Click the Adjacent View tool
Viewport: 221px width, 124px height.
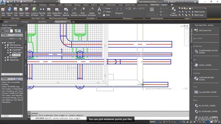pyautogui.click(x=9, y=11)
